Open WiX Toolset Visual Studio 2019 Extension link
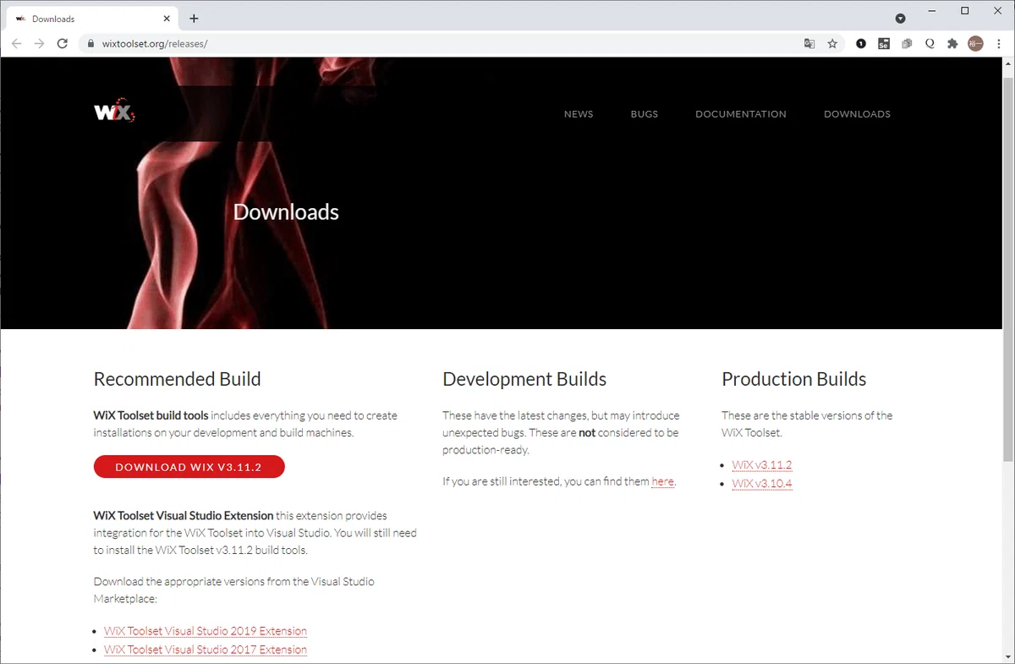The width and height of the screenshot is (1015, 664). pos(206,631)
